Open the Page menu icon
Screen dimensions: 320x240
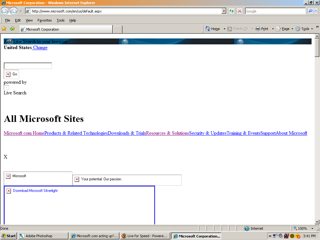278,29
